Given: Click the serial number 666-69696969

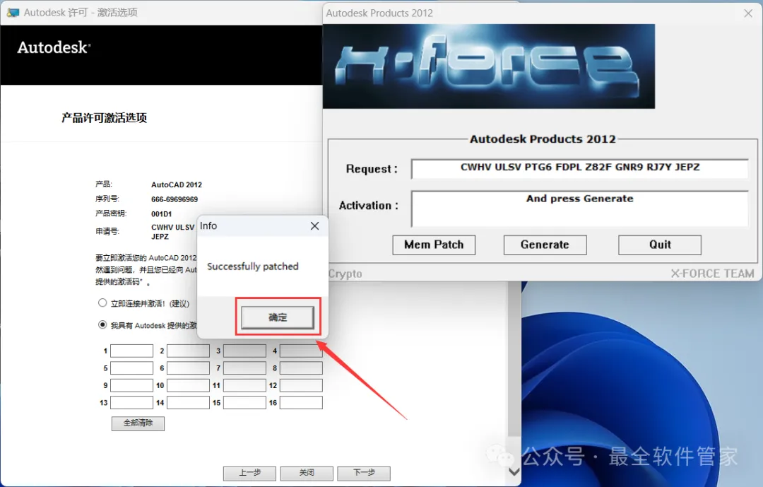Looking at the screenshot, I should (x=175, y=199).
